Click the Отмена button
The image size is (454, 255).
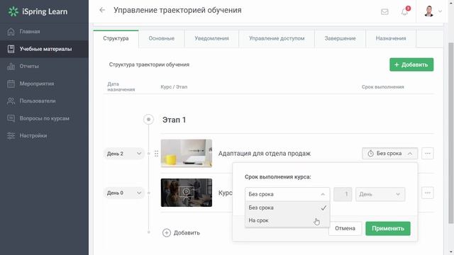[x=345, y=228]
